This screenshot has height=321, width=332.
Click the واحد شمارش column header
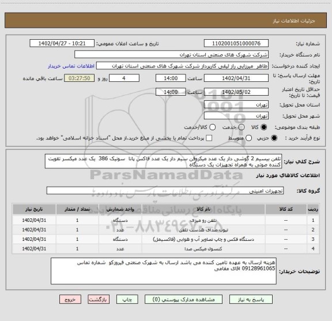120,209
